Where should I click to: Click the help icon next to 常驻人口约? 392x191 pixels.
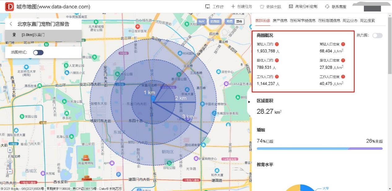coord(276,44)
